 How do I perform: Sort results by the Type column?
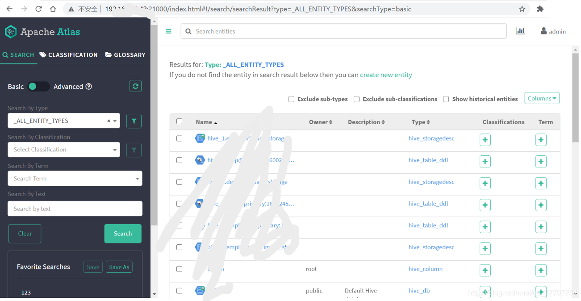[421, 122]
